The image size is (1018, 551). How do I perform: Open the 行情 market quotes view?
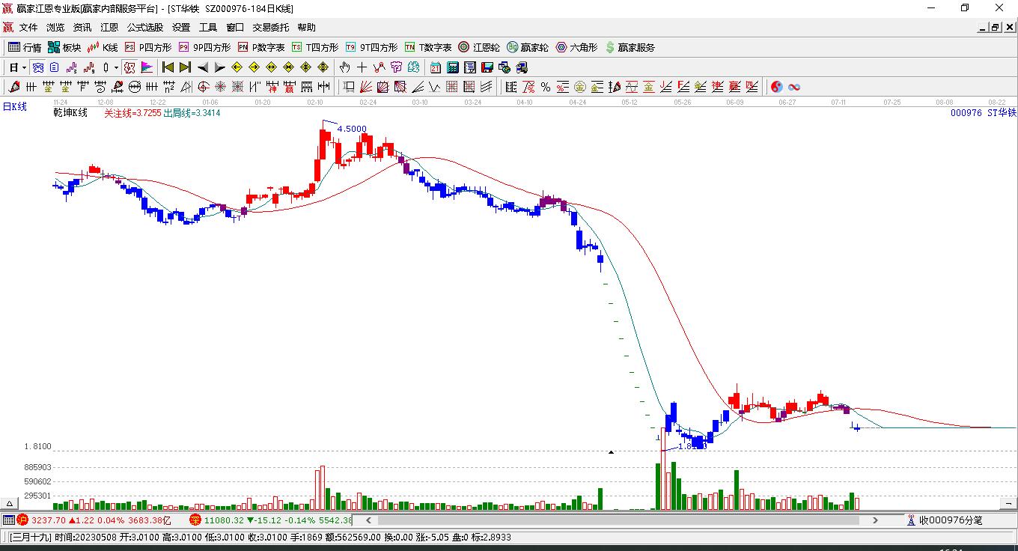(x=25, y=47)
